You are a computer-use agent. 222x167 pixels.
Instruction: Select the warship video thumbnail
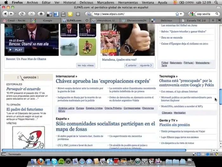click(x=69, y=47)
